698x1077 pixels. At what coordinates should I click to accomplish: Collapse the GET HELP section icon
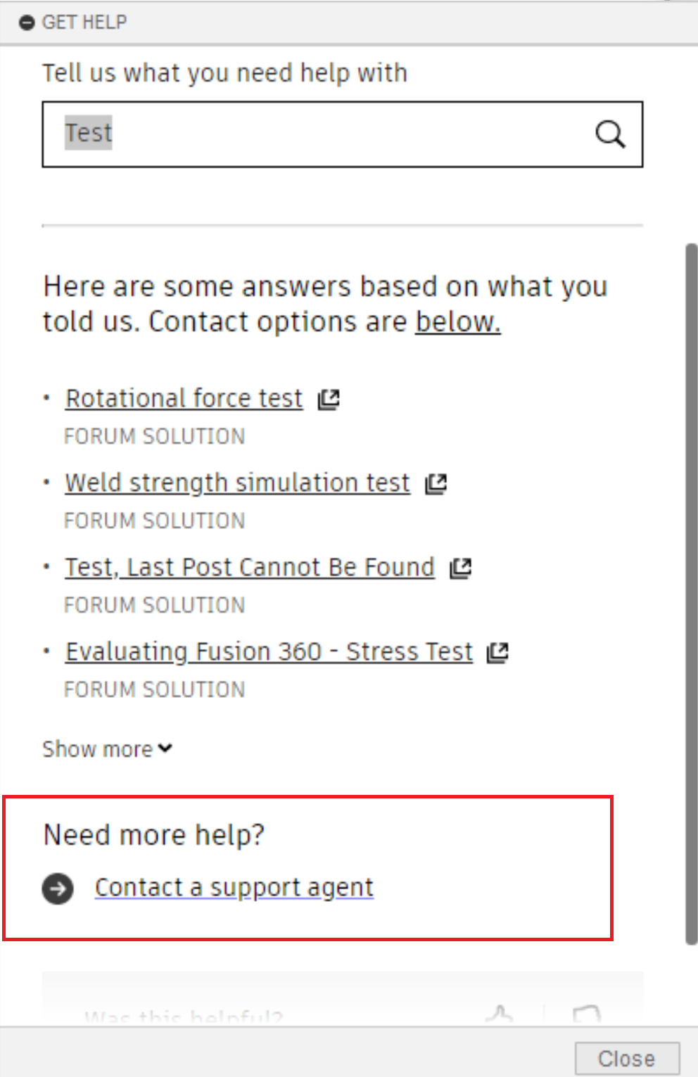tap(27, 23)
